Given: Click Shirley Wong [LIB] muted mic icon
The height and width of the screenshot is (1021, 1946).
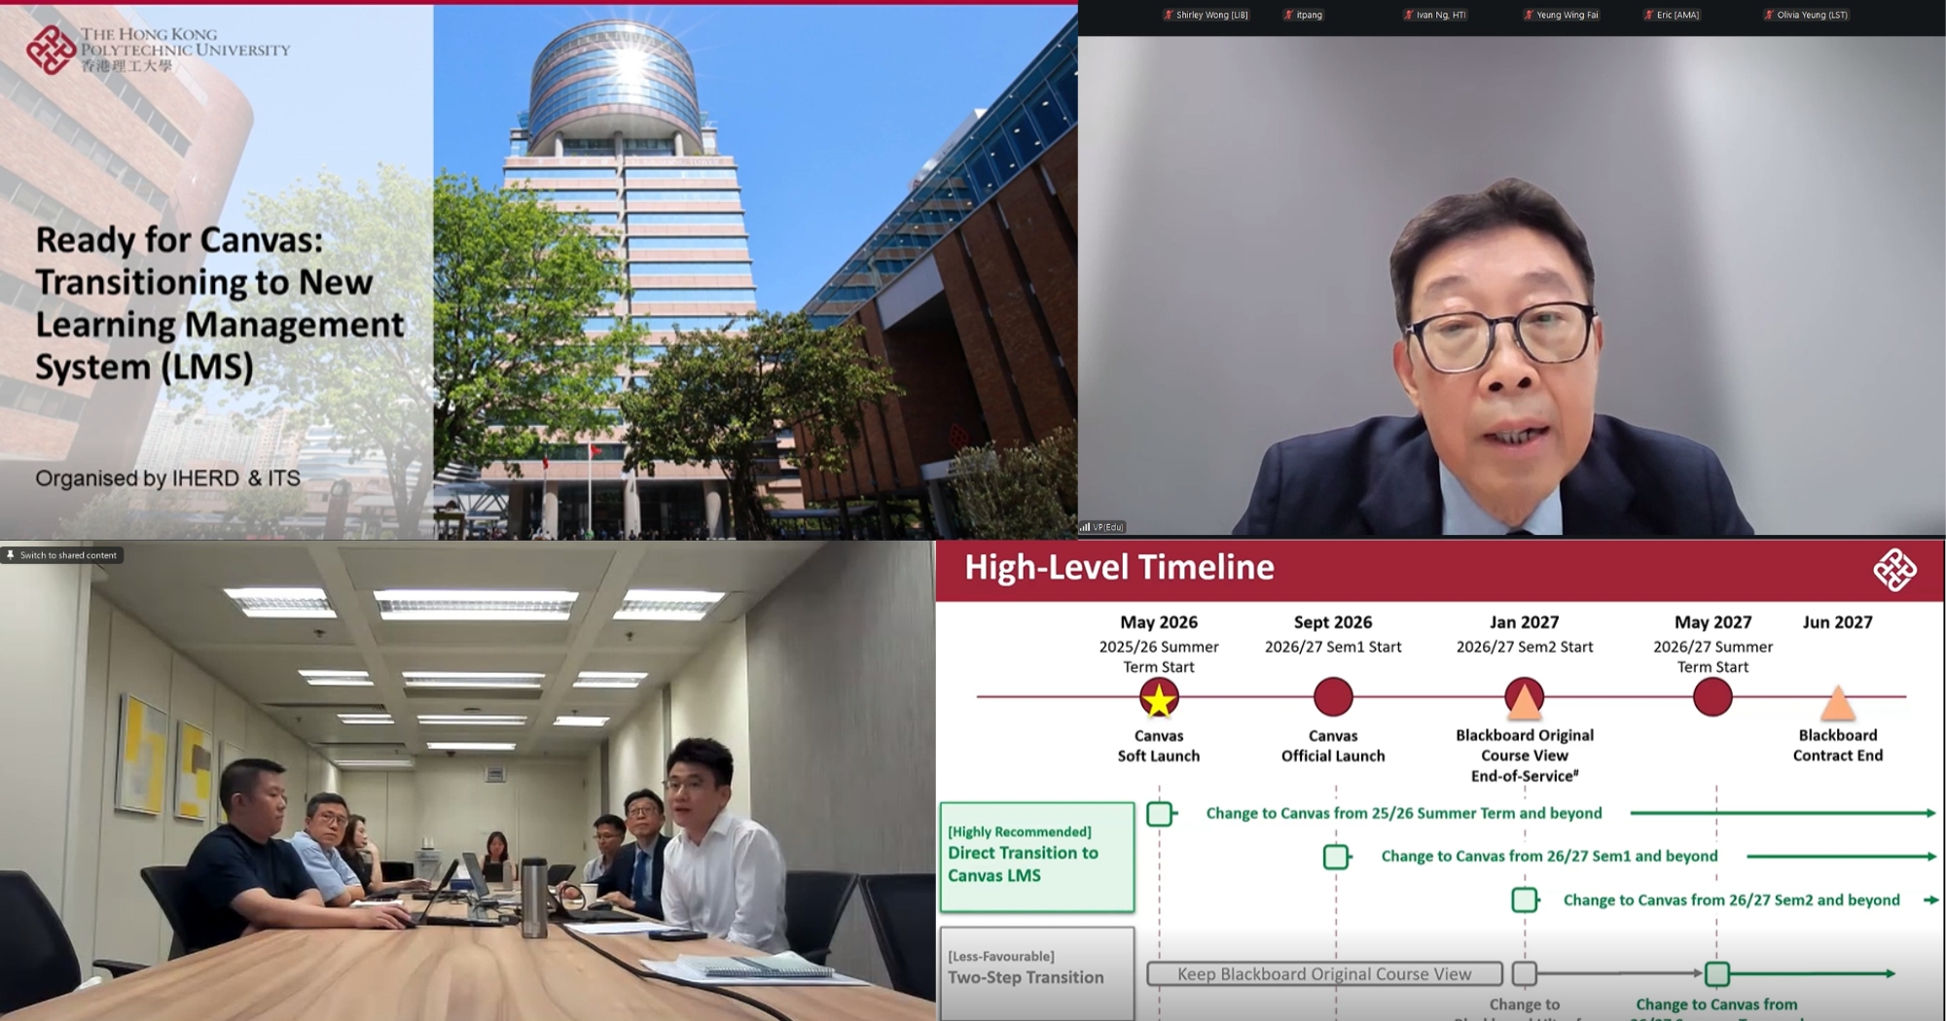Looking at the screenshot, I should (x=1169, y=15).
